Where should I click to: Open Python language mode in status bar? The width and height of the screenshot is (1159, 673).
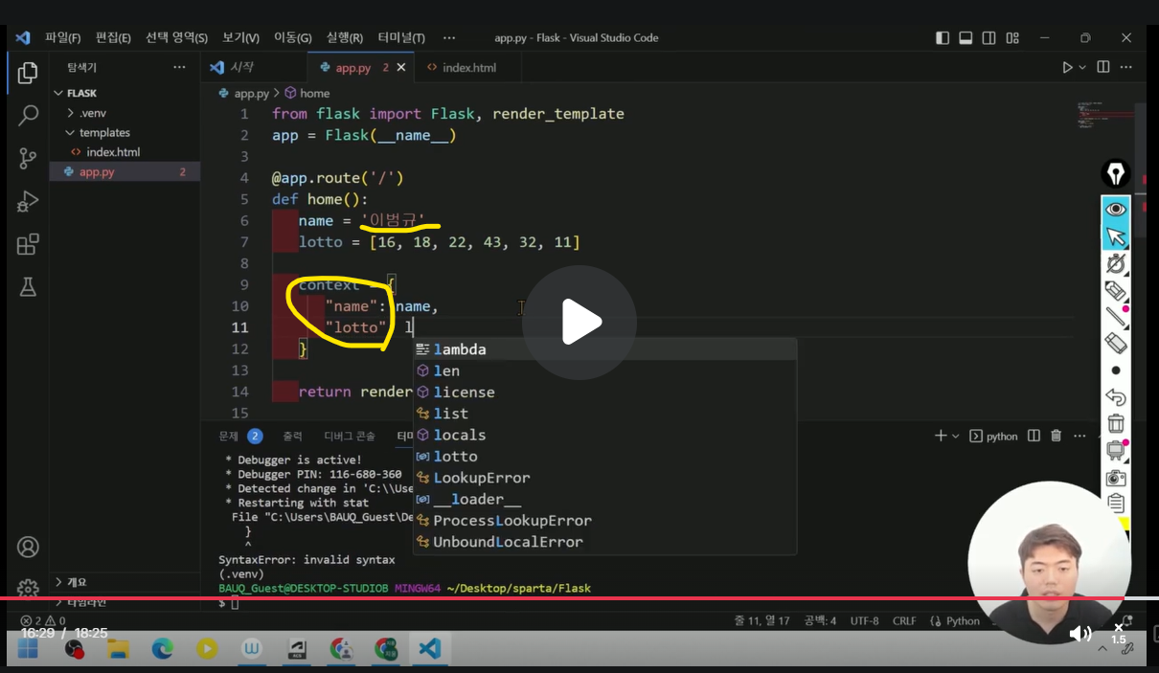(x=963, y=620)
